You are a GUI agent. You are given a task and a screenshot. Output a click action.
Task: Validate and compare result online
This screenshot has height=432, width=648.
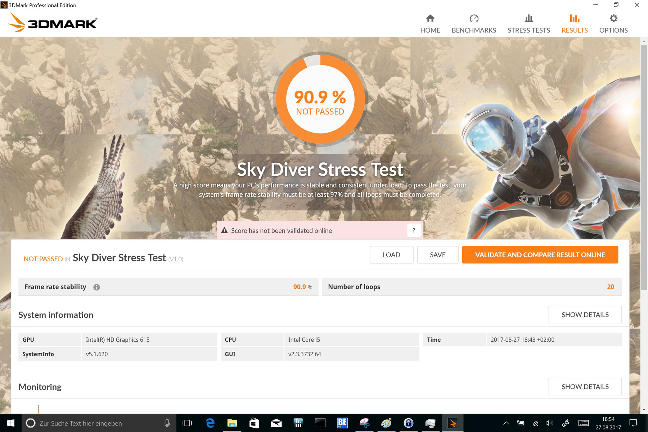[x=540, y=255]
